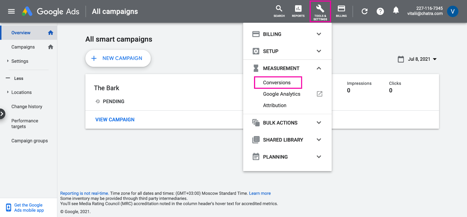Viewport: 467px width, 217px height.
Task: Expand the sidebar Locations tree item
Action: tap(8, 92)
